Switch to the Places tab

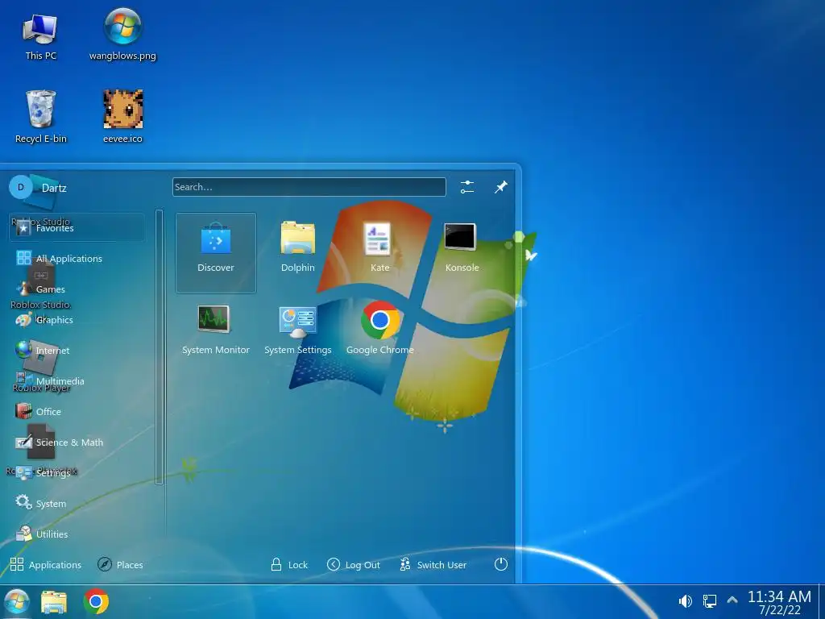[121, 565]
